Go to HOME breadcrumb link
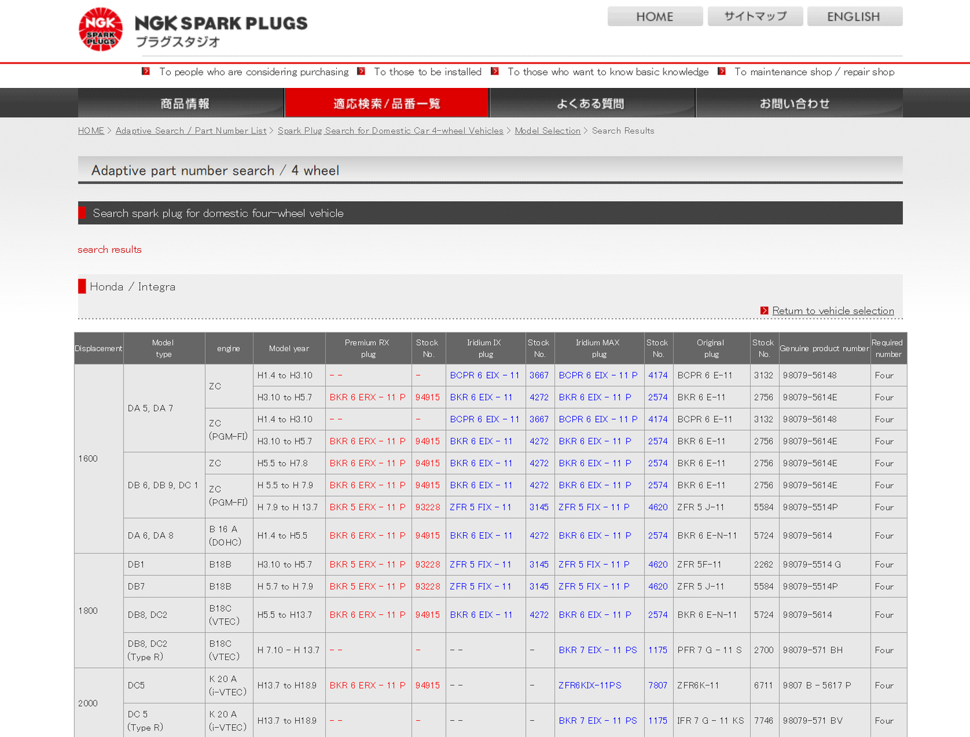970x737 pixels. tap(91, 131)
